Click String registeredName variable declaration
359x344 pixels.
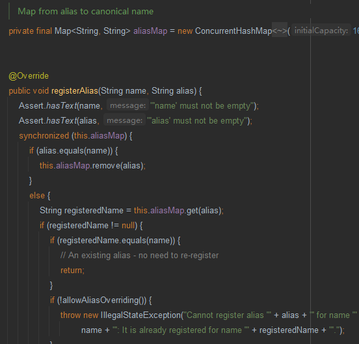pos(81,210)
